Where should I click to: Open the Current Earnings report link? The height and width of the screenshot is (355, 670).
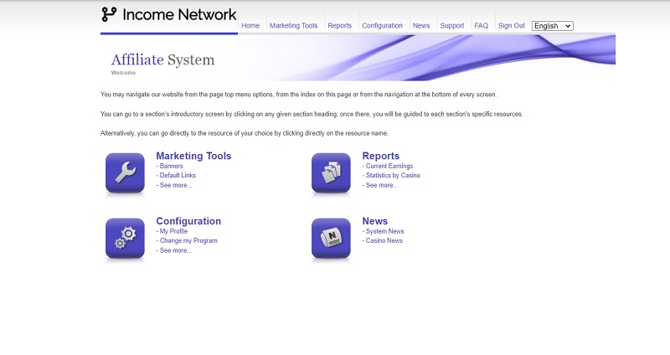tap(389, 166)
